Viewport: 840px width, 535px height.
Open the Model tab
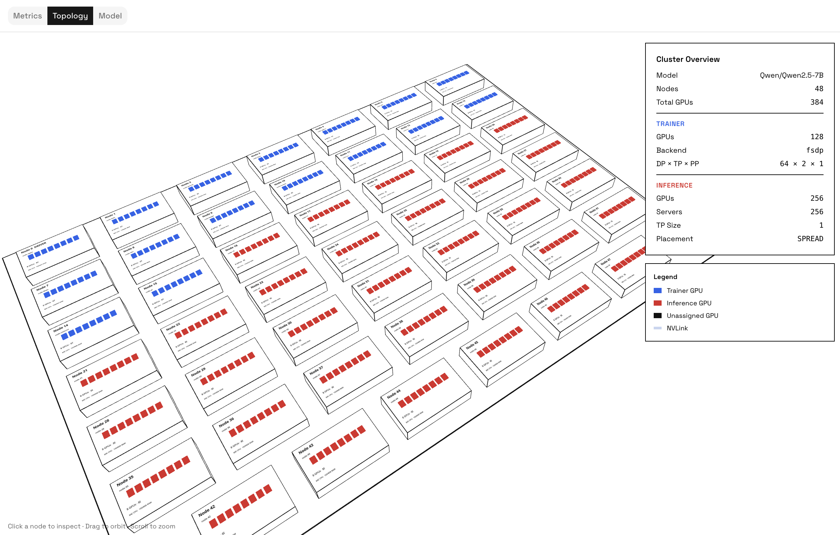pyautogui.click(x=110, y=16)
